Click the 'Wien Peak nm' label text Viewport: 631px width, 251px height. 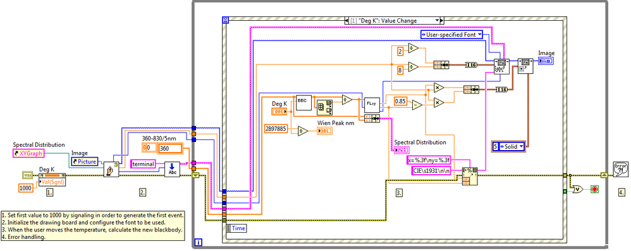[x=336, y=123]
